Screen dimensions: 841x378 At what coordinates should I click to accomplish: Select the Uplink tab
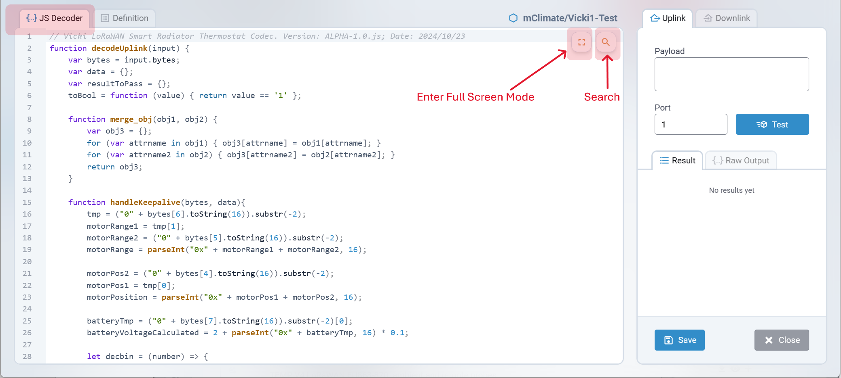(668, 18)
